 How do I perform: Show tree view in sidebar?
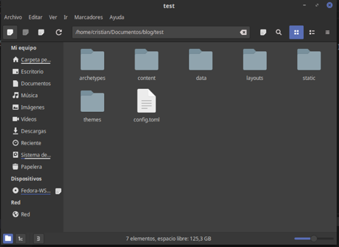(x=20, y=239)
